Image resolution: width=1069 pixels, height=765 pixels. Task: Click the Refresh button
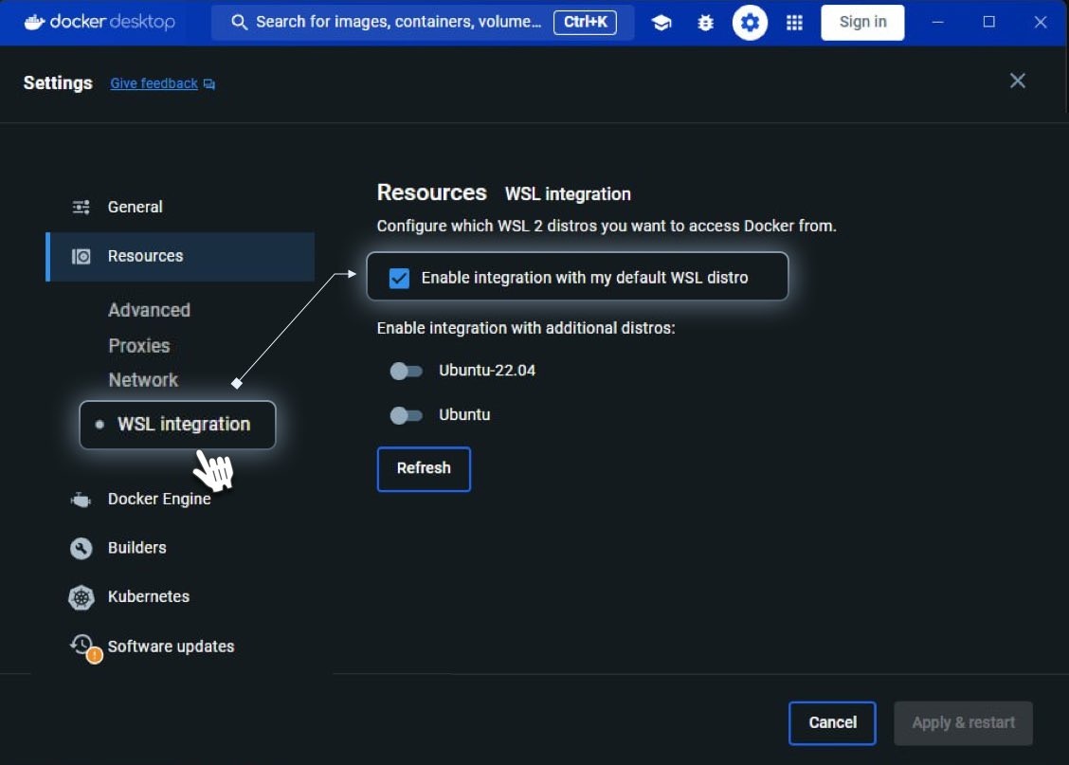click(x=424, y=469)
